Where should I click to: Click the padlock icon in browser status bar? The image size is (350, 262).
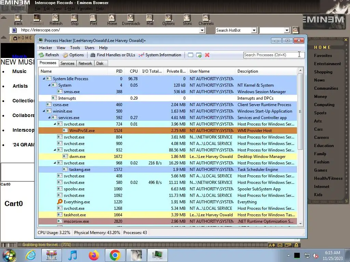(296, 245)
